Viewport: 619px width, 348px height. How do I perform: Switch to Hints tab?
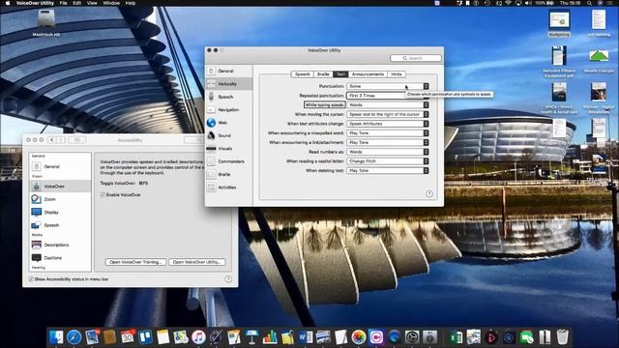[396, 74]
